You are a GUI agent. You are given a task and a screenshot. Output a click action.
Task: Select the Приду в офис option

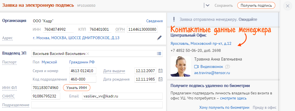[265, 107]
